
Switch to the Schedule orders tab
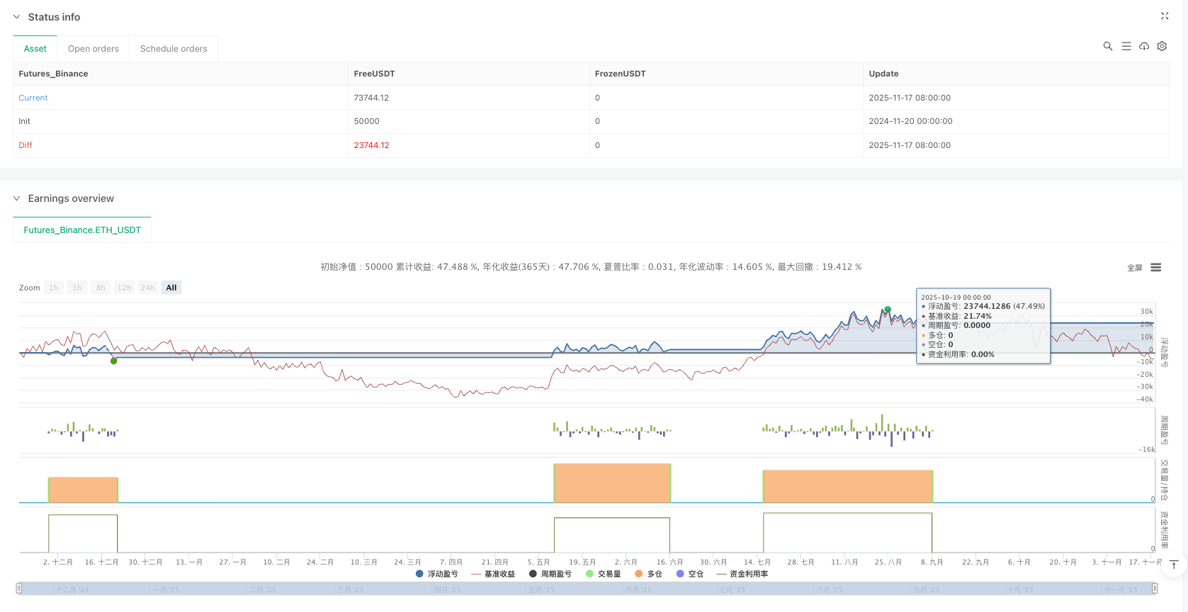pyautogui.click(x=174, y=49)
